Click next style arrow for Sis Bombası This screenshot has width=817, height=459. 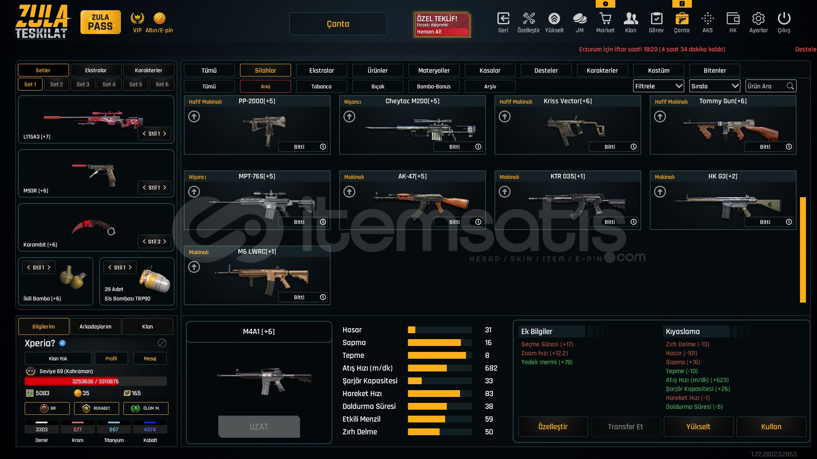pyautogui.click(x=130, y=267)
